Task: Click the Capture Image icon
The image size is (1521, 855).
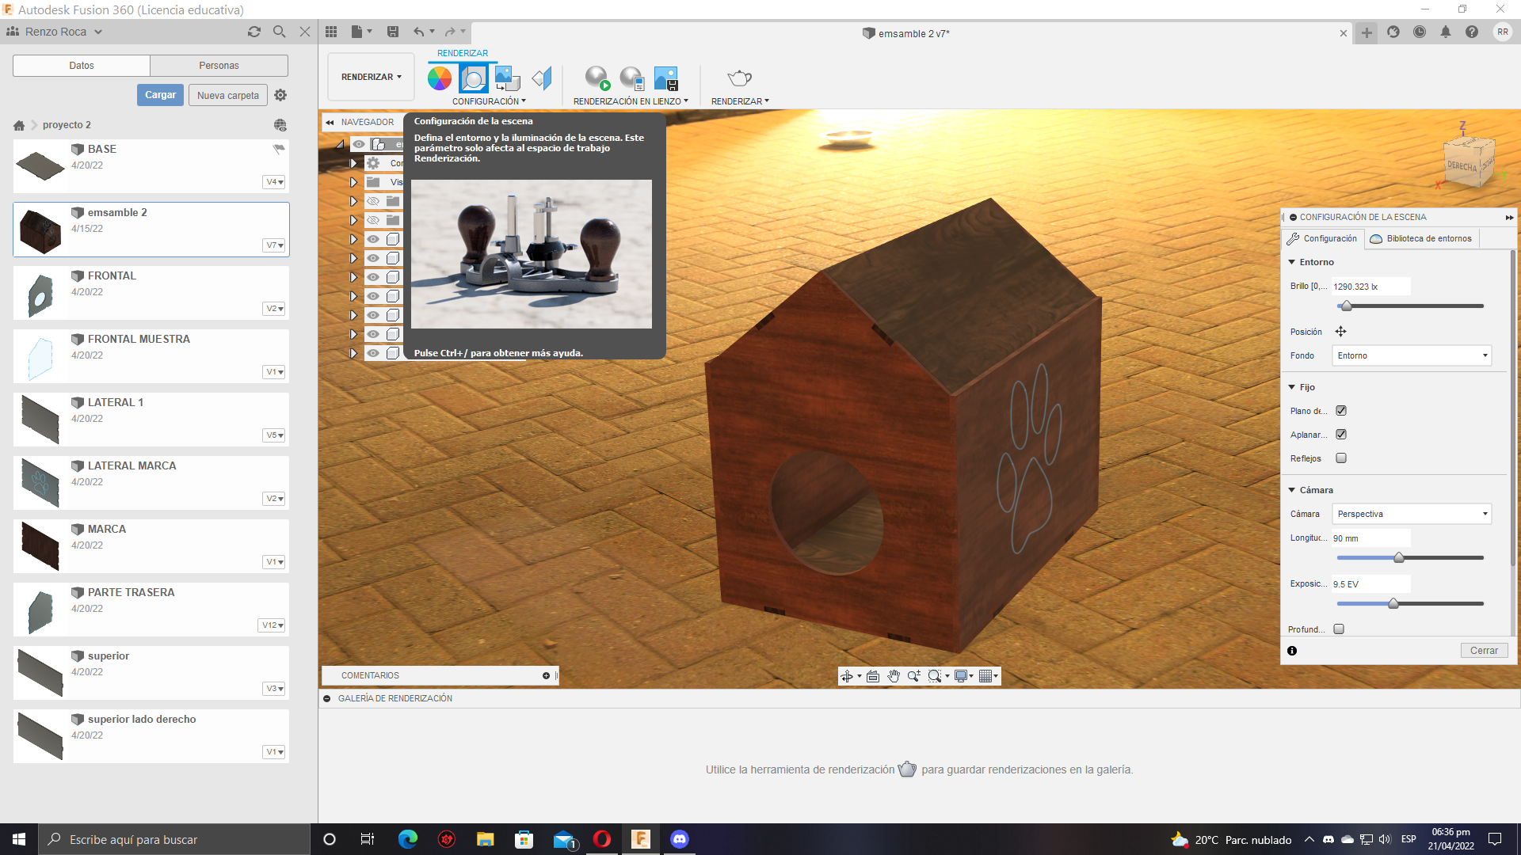Action: [x=666, y=78]
